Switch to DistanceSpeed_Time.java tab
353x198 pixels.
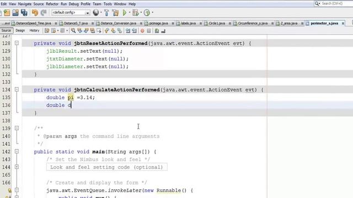pos(34,23)
